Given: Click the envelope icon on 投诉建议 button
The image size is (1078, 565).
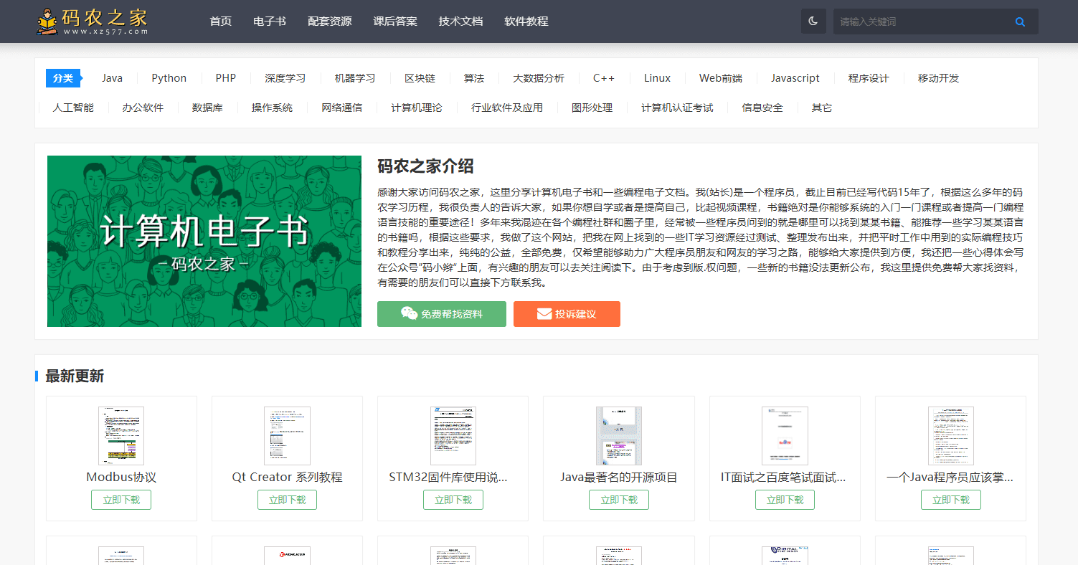Looking at the screenshot, I should point(542,313).
